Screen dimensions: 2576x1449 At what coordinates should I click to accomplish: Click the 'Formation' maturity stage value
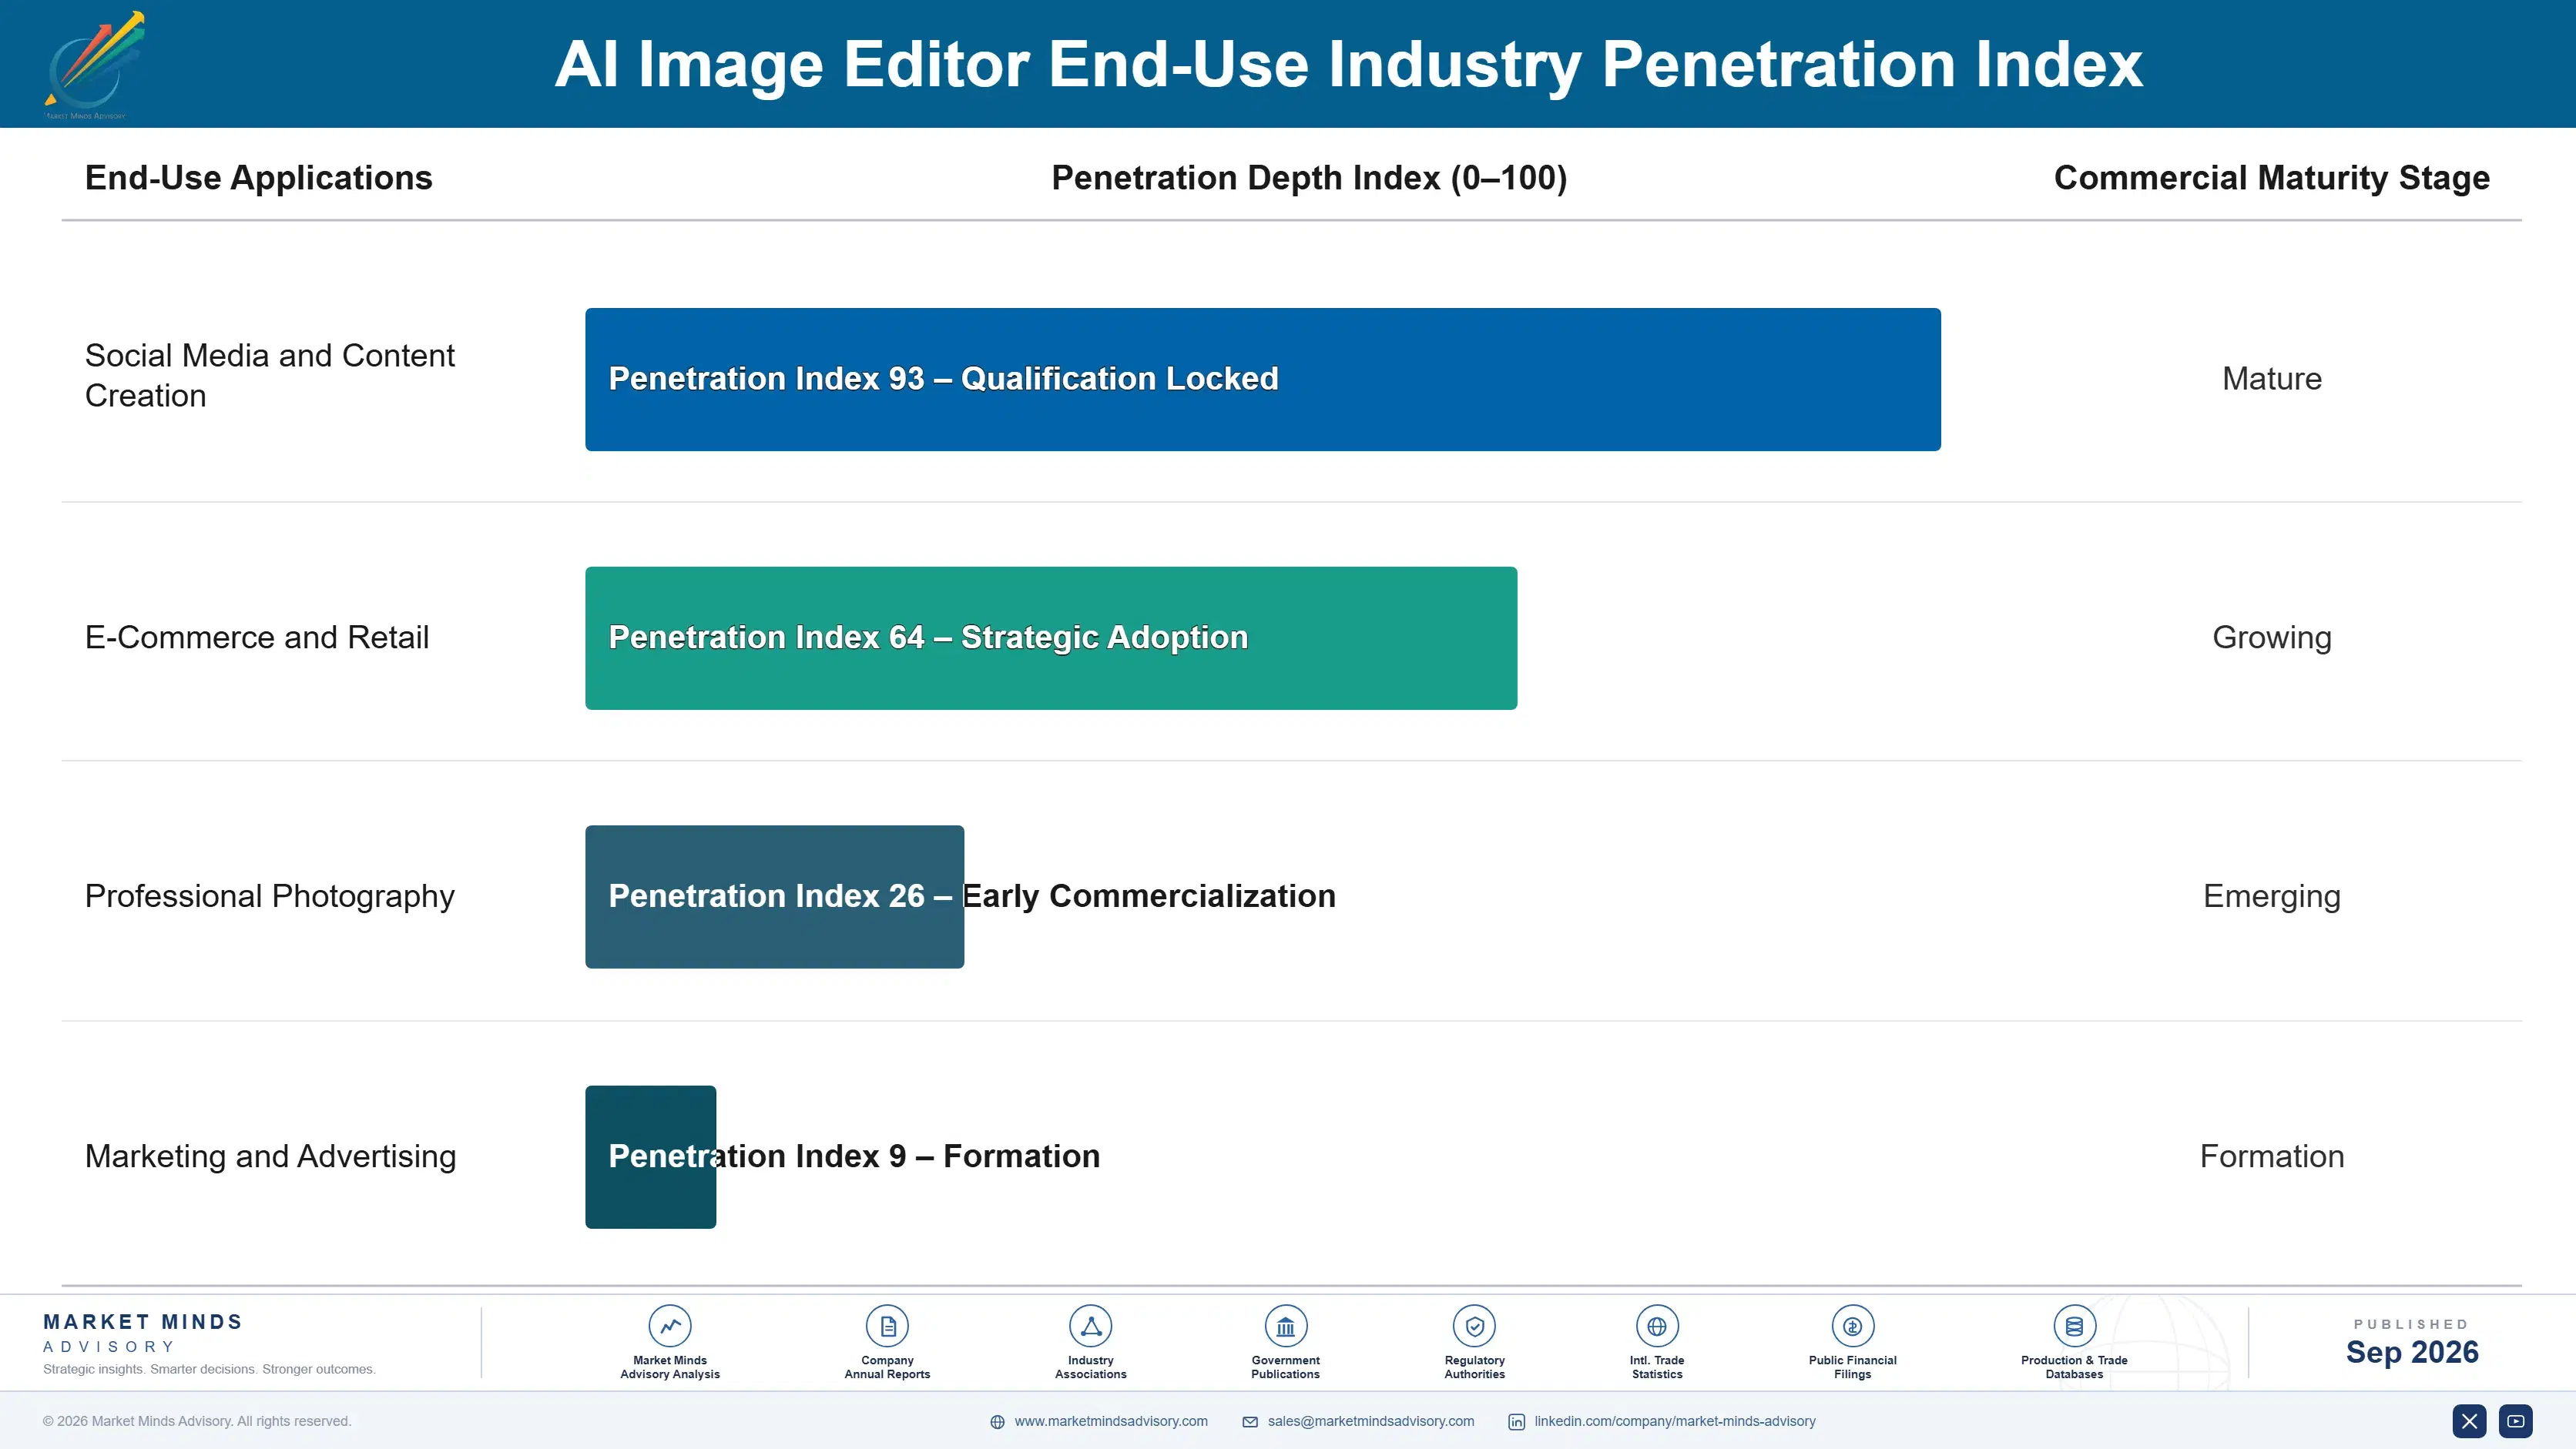[x=2272, y=1156]
